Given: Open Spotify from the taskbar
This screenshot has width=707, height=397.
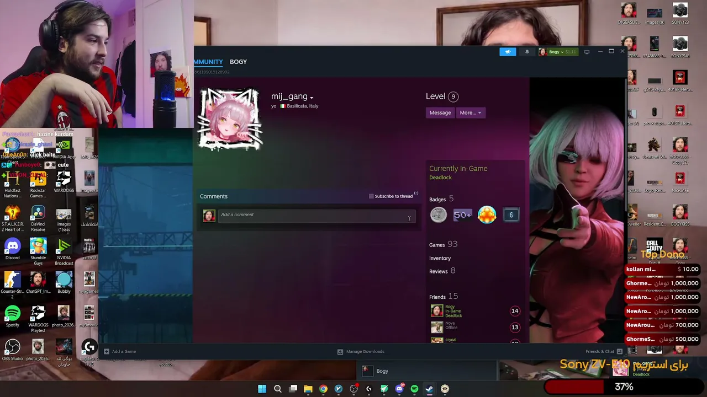Looking at the screenshot, I should click(x=414, y=389).
